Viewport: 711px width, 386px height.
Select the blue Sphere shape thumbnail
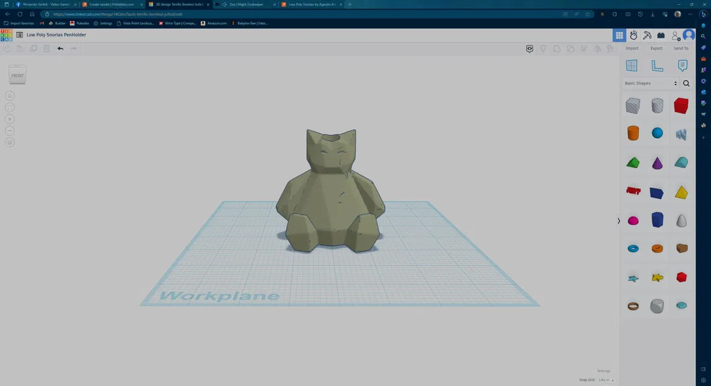tap(657, 133)
